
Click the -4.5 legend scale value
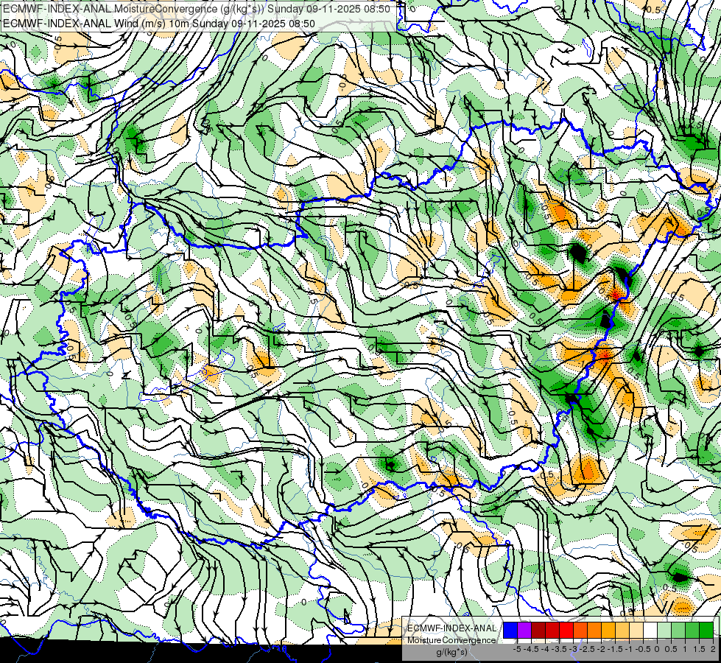coord(531,649)
